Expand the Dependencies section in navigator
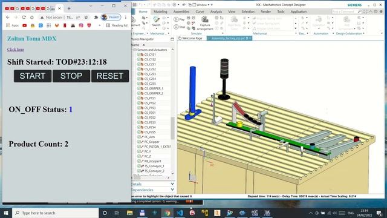 click(x=172, y=190)
